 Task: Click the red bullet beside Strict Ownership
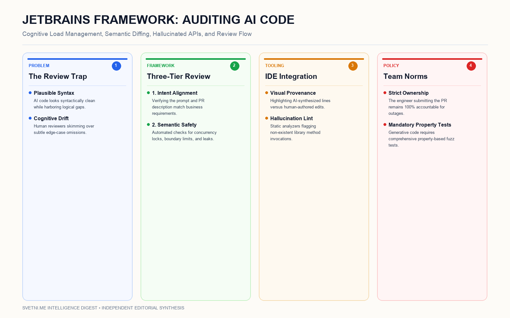click(x=385, y=93)
